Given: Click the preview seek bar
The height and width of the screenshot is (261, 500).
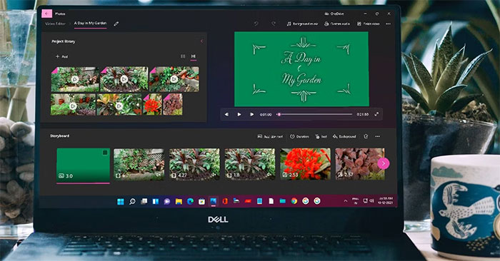Looking at the screenshot, I should [314, 114].
